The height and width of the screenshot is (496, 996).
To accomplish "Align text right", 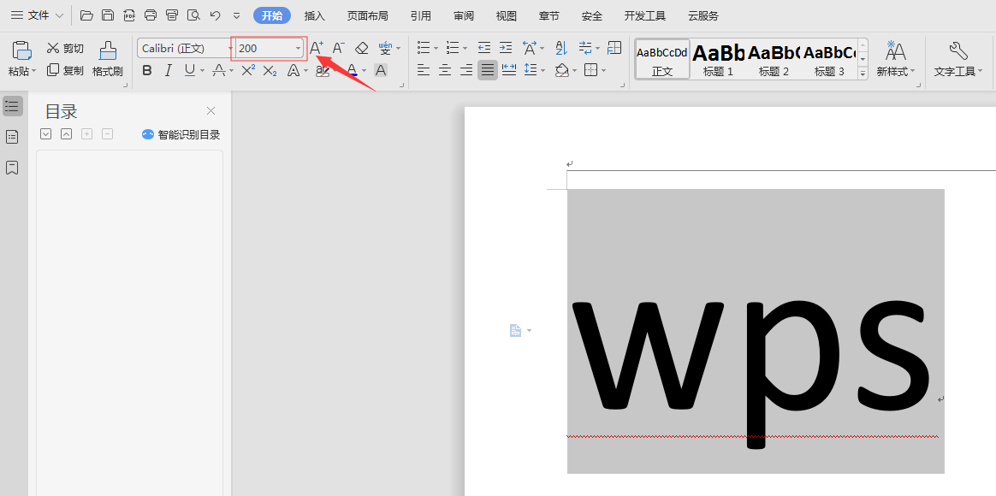I will coord(466,70).
